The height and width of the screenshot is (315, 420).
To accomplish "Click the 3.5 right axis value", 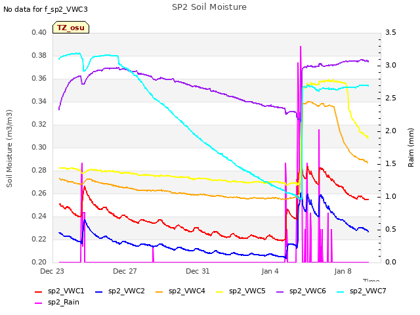I will click(x=391, y=32).
